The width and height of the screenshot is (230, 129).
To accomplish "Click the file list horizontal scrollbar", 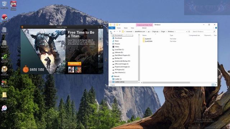I will tap(166, 83).
